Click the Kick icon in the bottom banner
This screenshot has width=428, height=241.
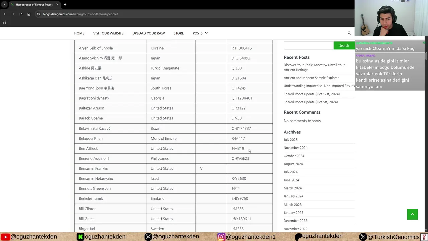(80, 237)
